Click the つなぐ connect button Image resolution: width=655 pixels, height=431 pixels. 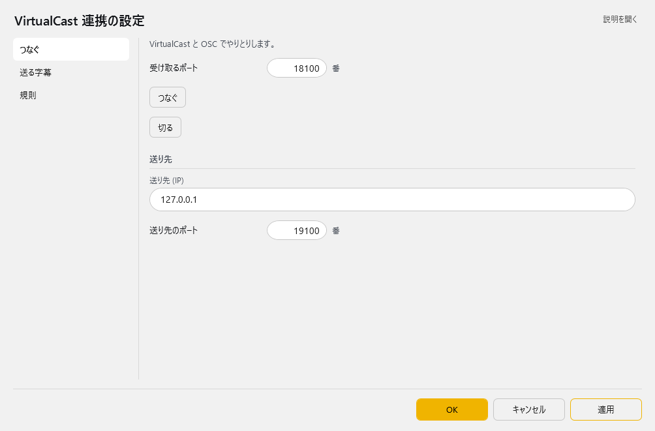(168, 97)
